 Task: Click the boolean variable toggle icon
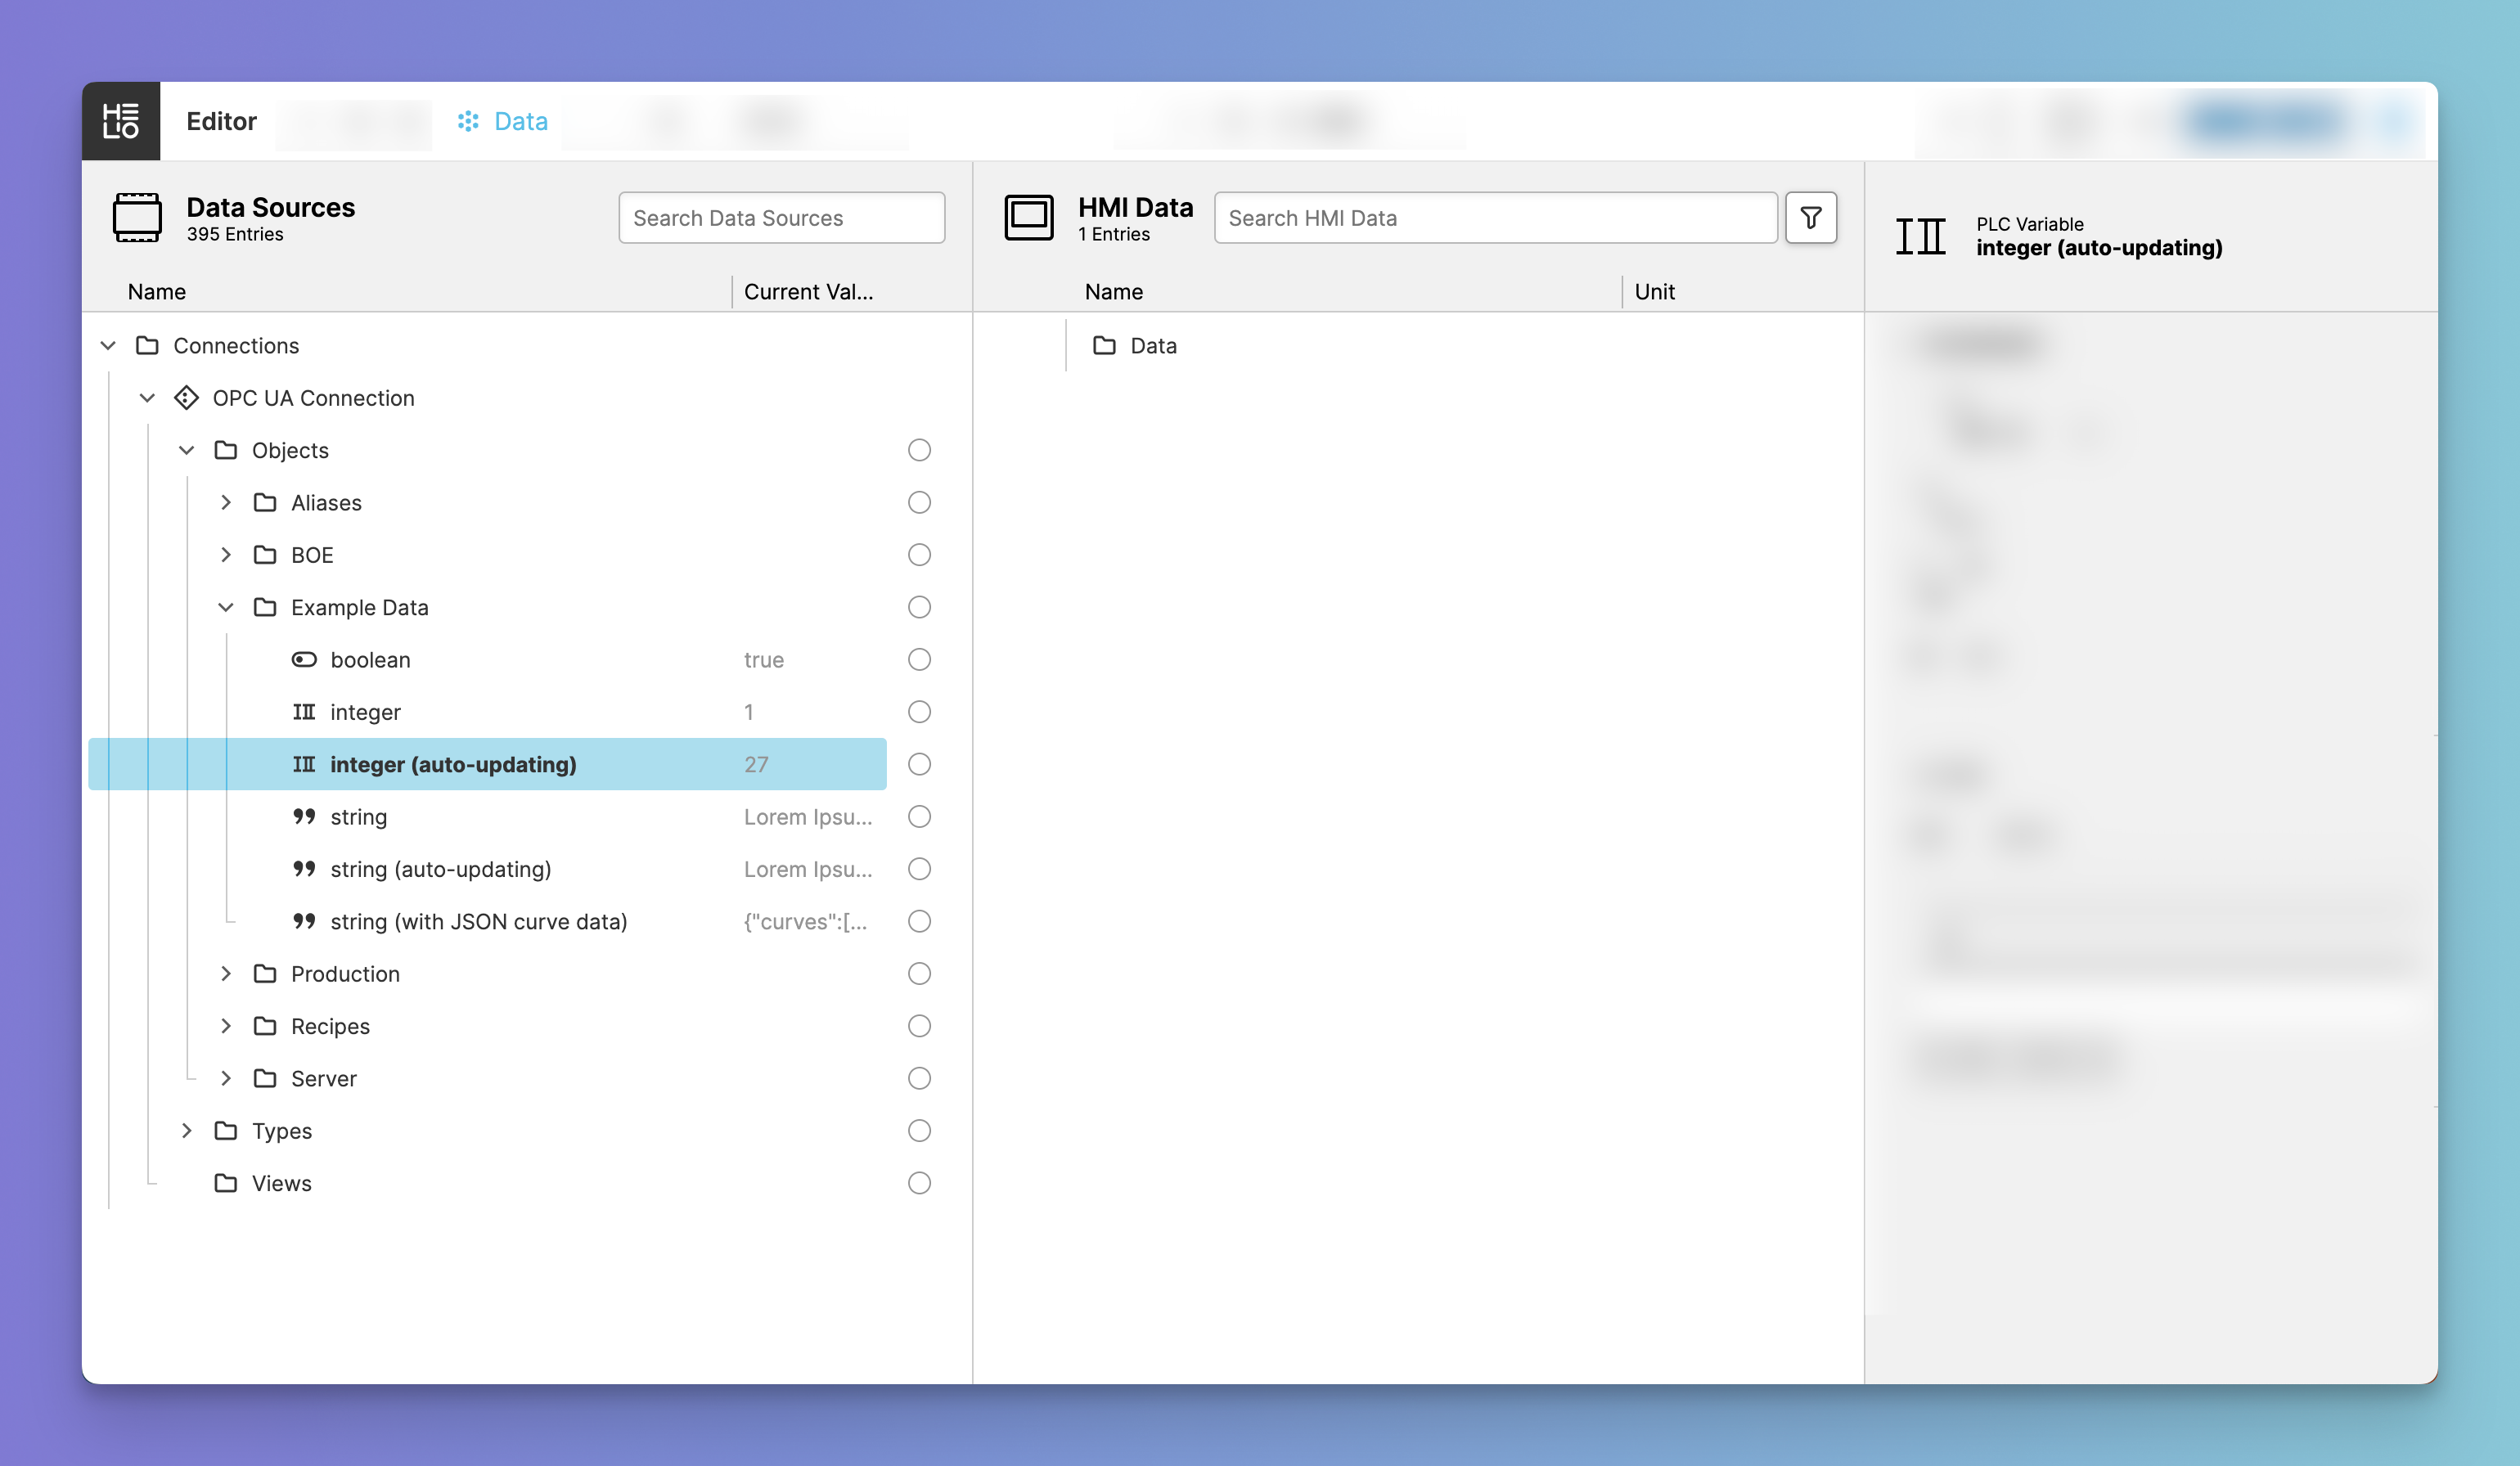pyautogui.click(x=304, y=660)
